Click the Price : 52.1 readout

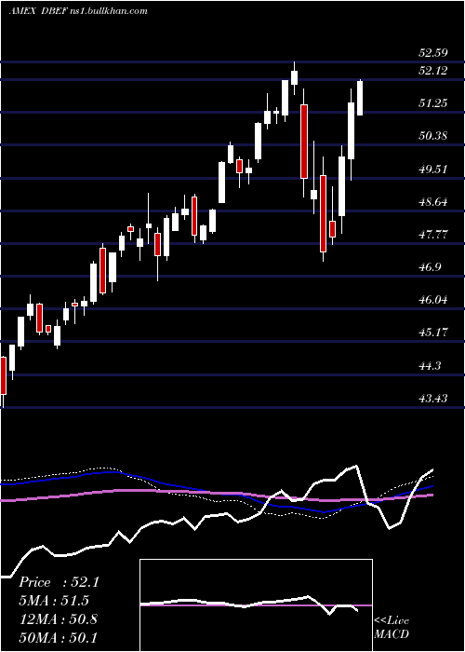(59, 582)
